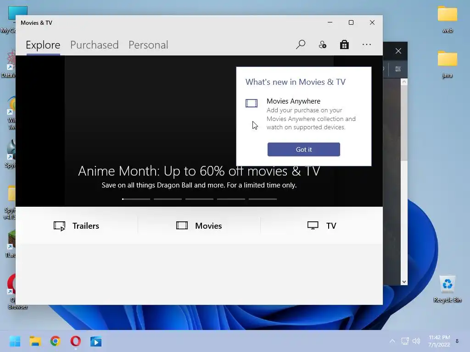Open the notification count badge

click(x=457, y=341)
